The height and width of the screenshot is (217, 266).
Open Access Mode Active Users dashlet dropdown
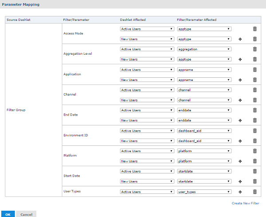[x=147, y=29]
